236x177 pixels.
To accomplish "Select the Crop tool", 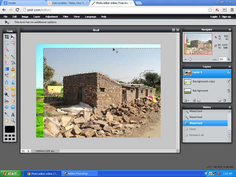I will (6, 37).
